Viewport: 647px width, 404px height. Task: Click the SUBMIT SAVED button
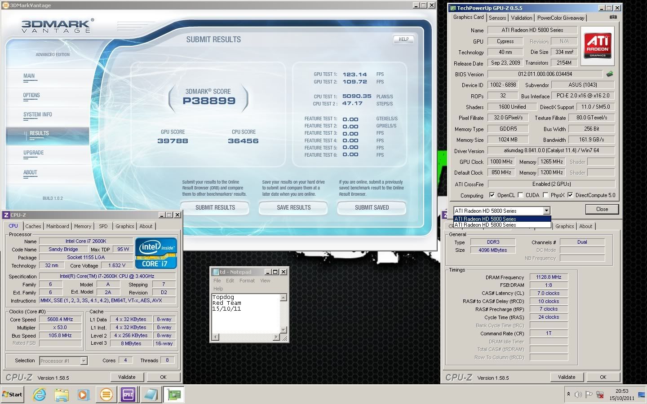(372, 207)
